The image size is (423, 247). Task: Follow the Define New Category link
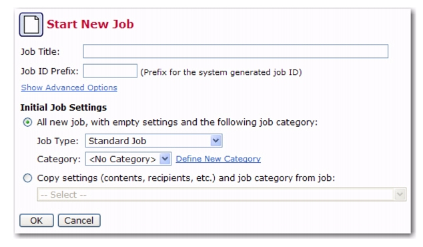(218, 159)
